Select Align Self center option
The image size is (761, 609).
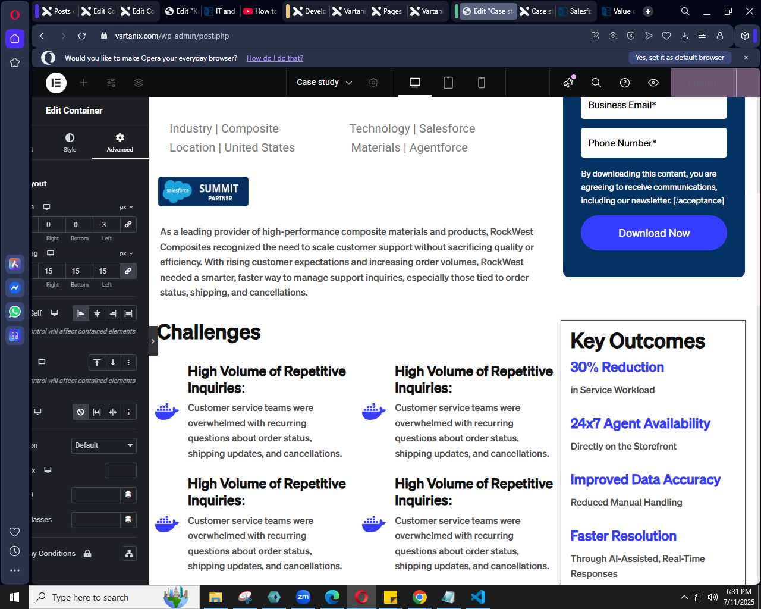pos(97,313)
